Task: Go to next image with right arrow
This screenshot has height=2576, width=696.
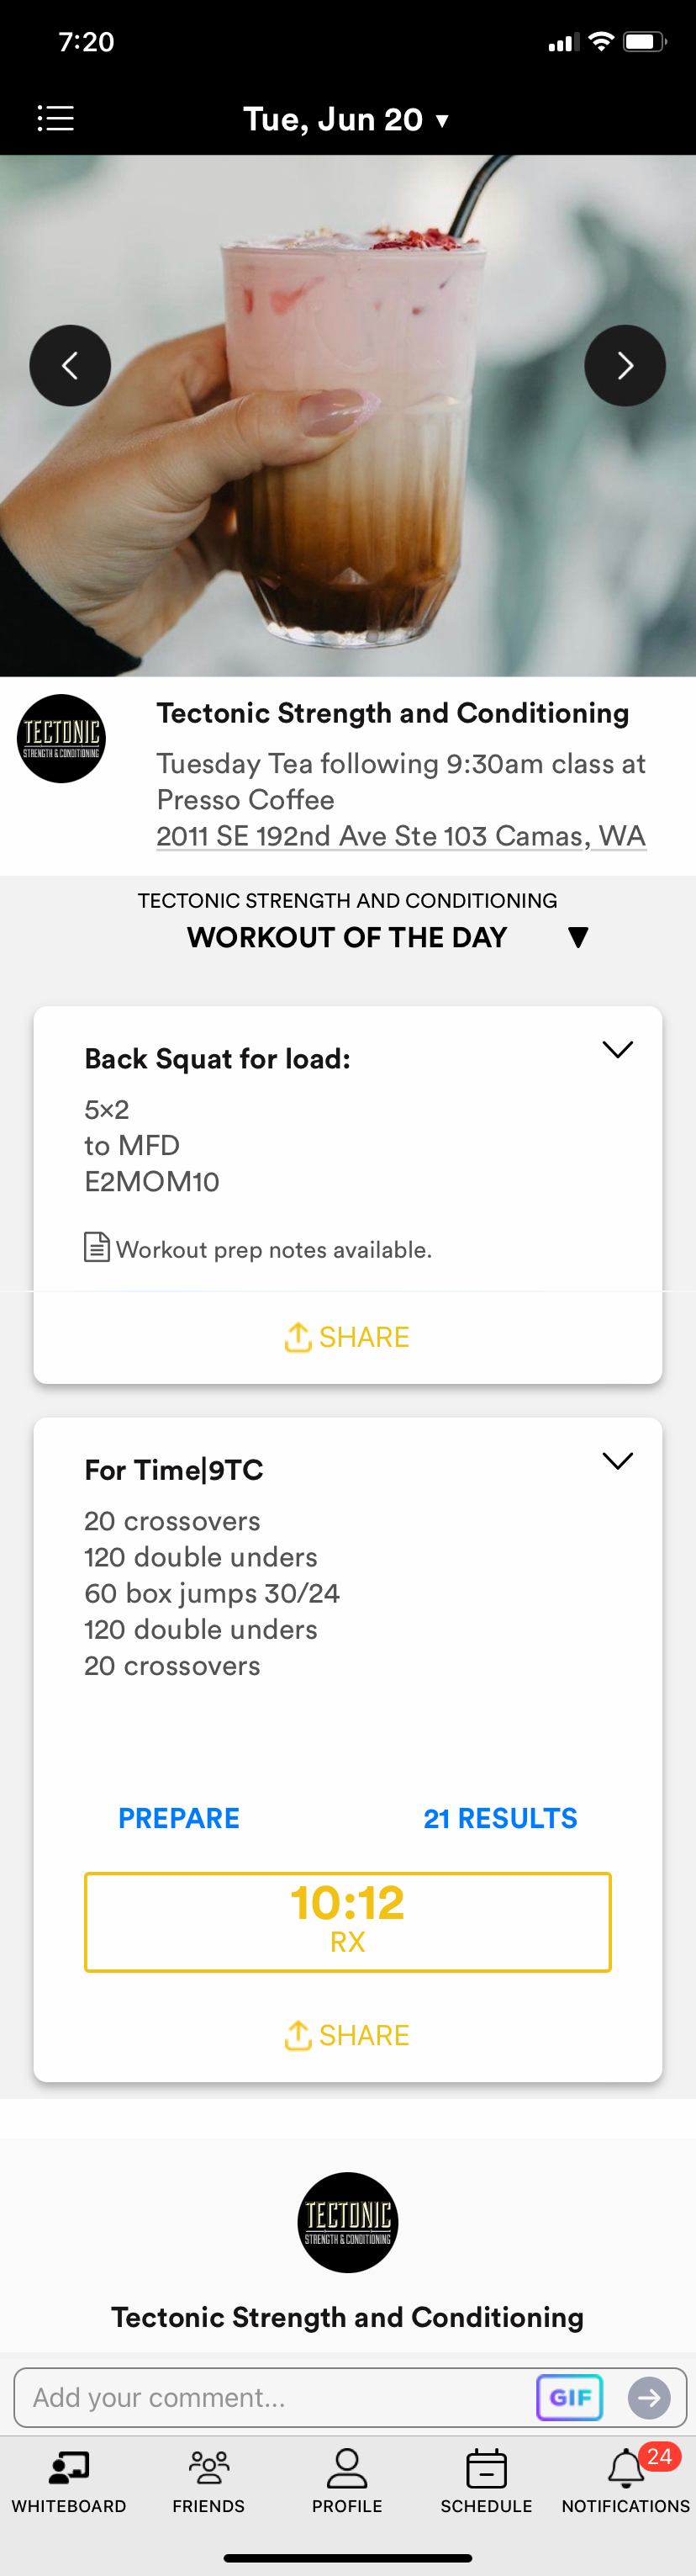Action: [x=624, y=365]
